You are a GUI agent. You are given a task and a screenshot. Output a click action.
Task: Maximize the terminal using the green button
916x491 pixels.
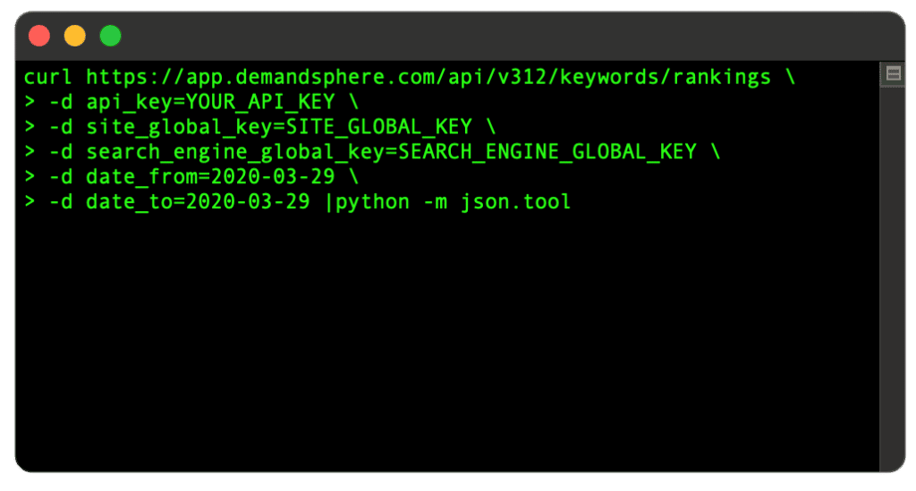[110, 36]
